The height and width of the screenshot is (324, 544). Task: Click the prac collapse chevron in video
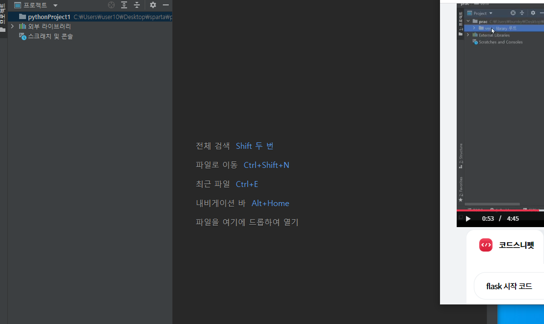click(x=468, y=22)
